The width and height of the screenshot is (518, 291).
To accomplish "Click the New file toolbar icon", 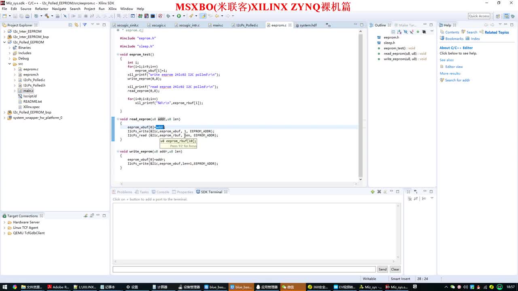I will pyautogui.click(x=4, y=16).
